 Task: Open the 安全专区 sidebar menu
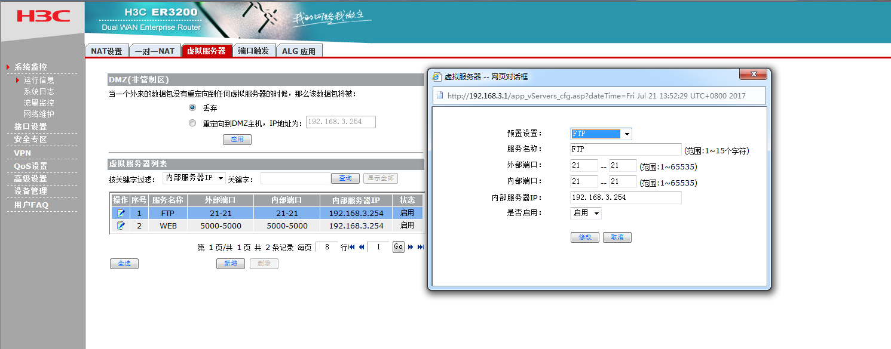pos(30,140)
